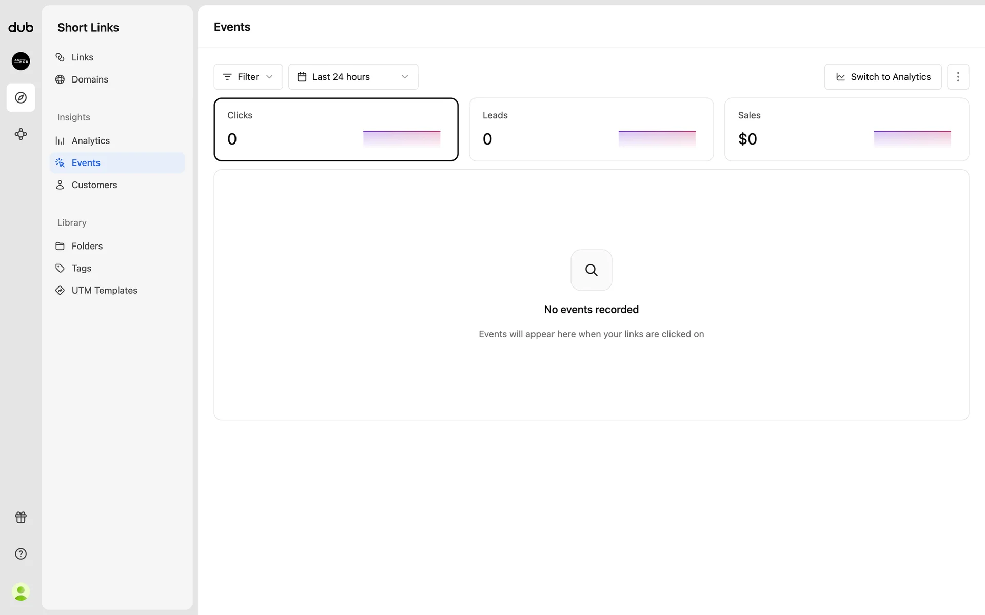This screenshot has height=615, width=985.
Task: Click the search magnifier icon
Action: click(x=591, y=270)
